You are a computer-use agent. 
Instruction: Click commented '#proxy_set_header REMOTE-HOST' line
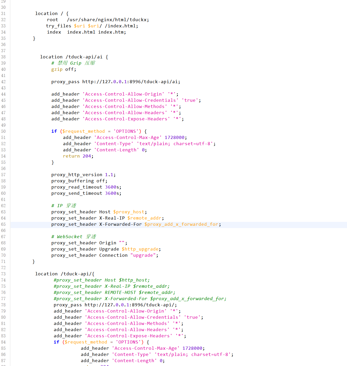(114, 292)
